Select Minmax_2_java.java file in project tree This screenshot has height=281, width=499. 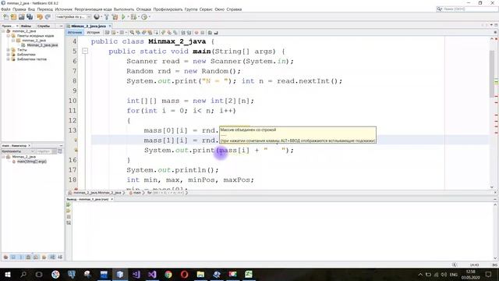coord(42,45)
